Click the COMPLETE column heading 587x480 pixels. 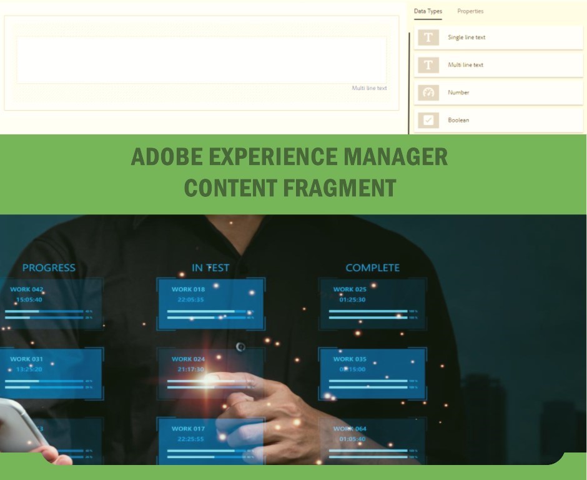tap(372, 267)
